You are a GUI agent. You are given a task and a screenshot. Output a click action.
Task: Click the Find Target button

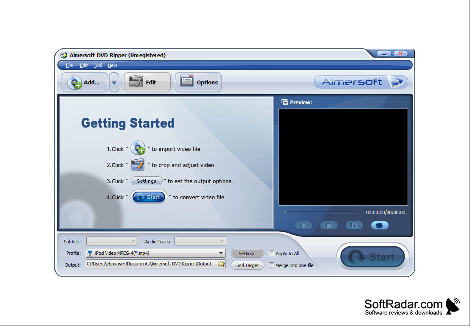point(247,265)
